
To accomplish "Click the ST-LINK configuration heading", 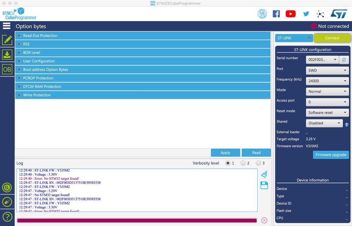I will (313, 50).
